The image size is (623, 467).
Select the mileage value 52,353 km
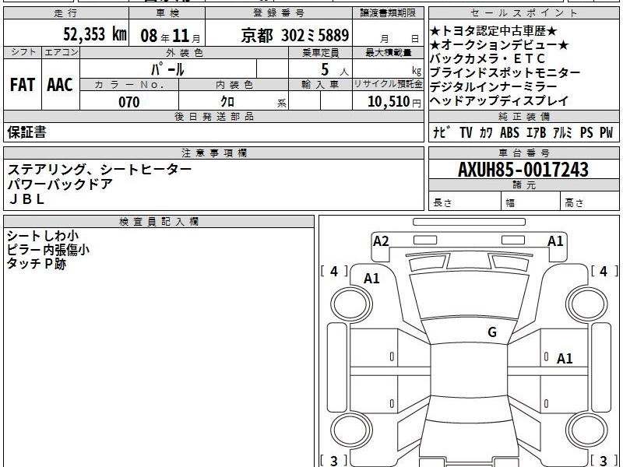(x=95, y=34)
